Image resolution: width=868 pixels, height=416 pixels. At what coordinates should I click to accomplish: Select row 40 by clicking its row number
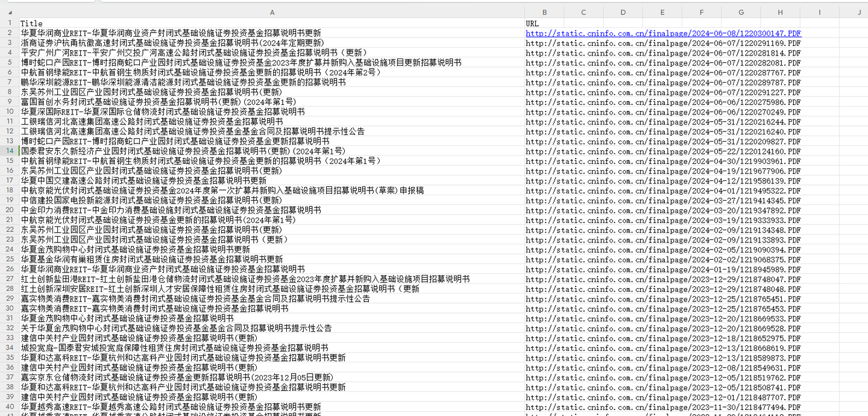click(x=10, y=405)
